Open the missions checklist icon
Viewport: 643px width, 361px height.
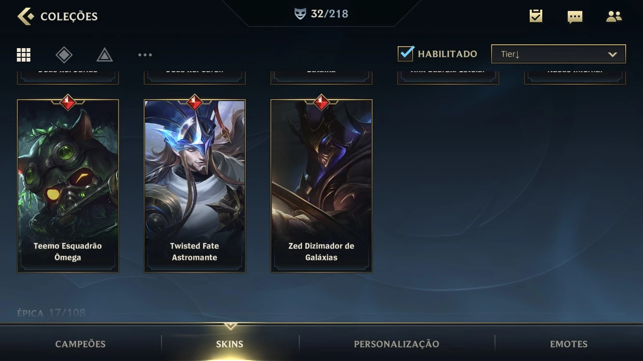[x=536, y=16]
